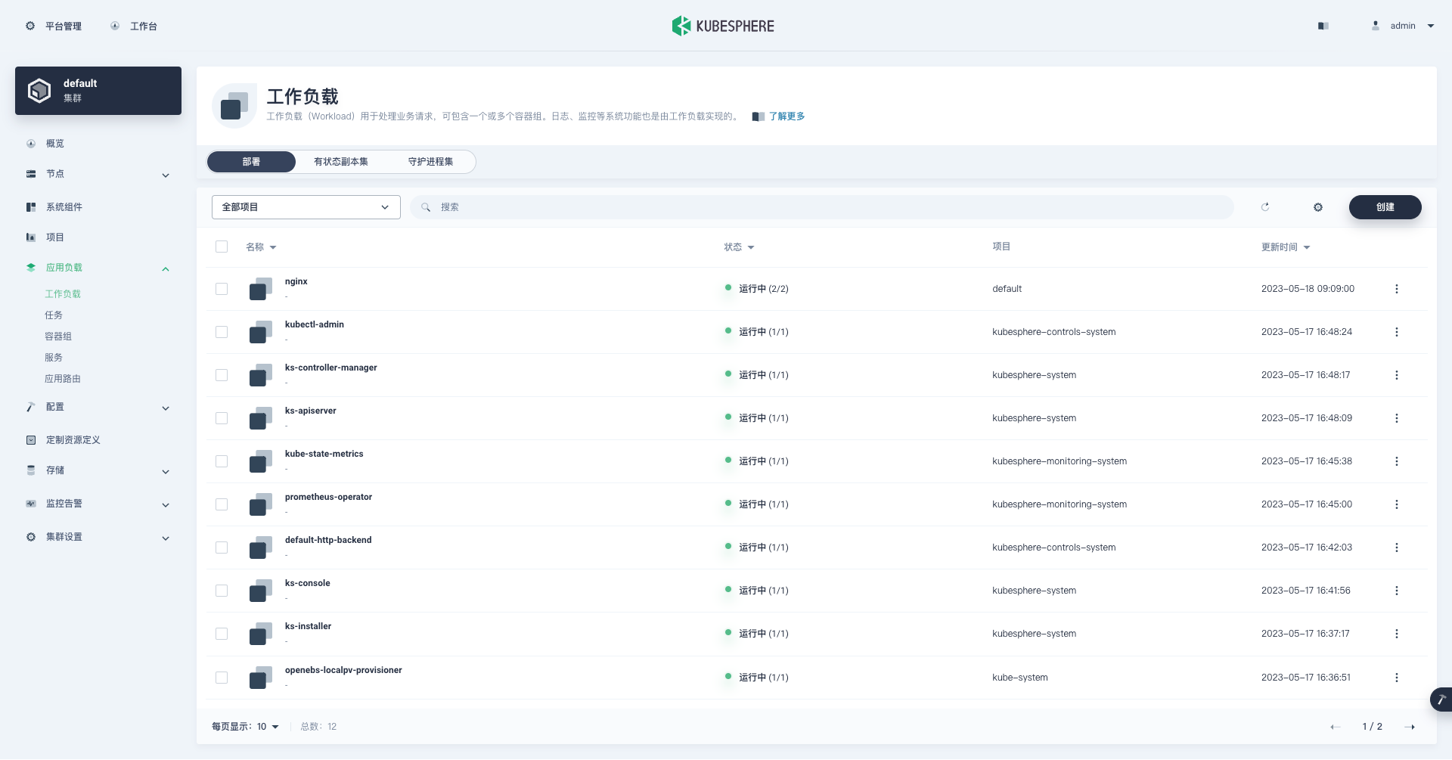Check the nginx row checkbox
1452x760 pixels.
[x=222, y=289]
